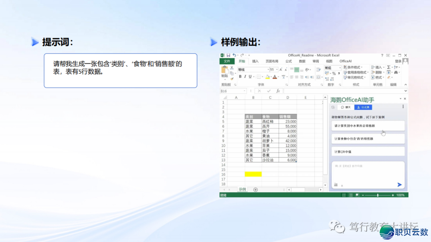Switch to the OfficeAI ribbon tab
Image resolution: width=431 pixels, height=242 pixels.
(345, 61)
